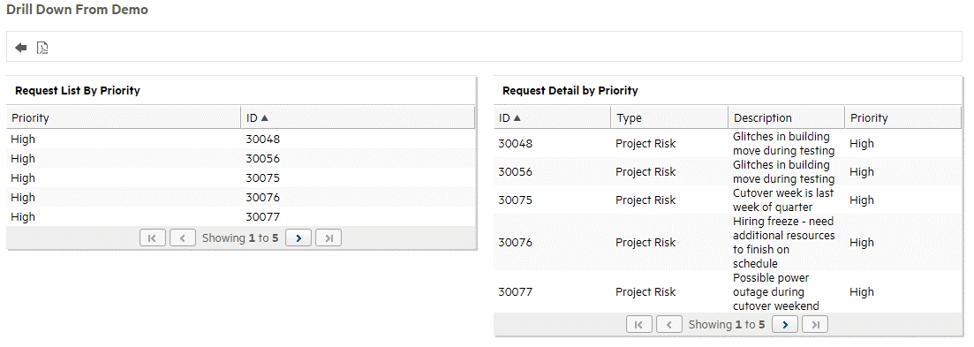Sort Request Detail by Description column header
The width and height of the screenshot is (974, 347).
point(787,117)
